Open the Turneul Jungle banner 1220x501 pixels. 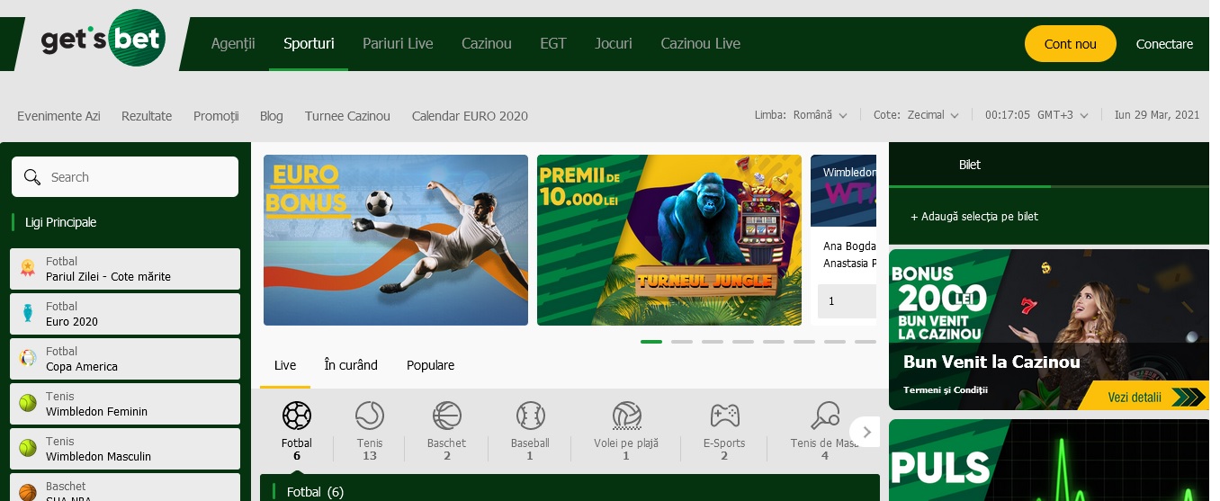point(669,240)
